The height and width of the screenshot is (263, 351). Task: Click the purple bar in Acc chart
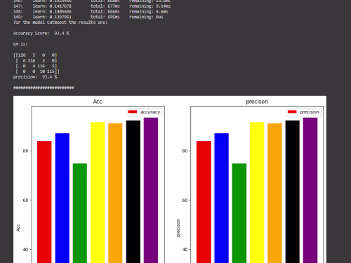[151, 190]
